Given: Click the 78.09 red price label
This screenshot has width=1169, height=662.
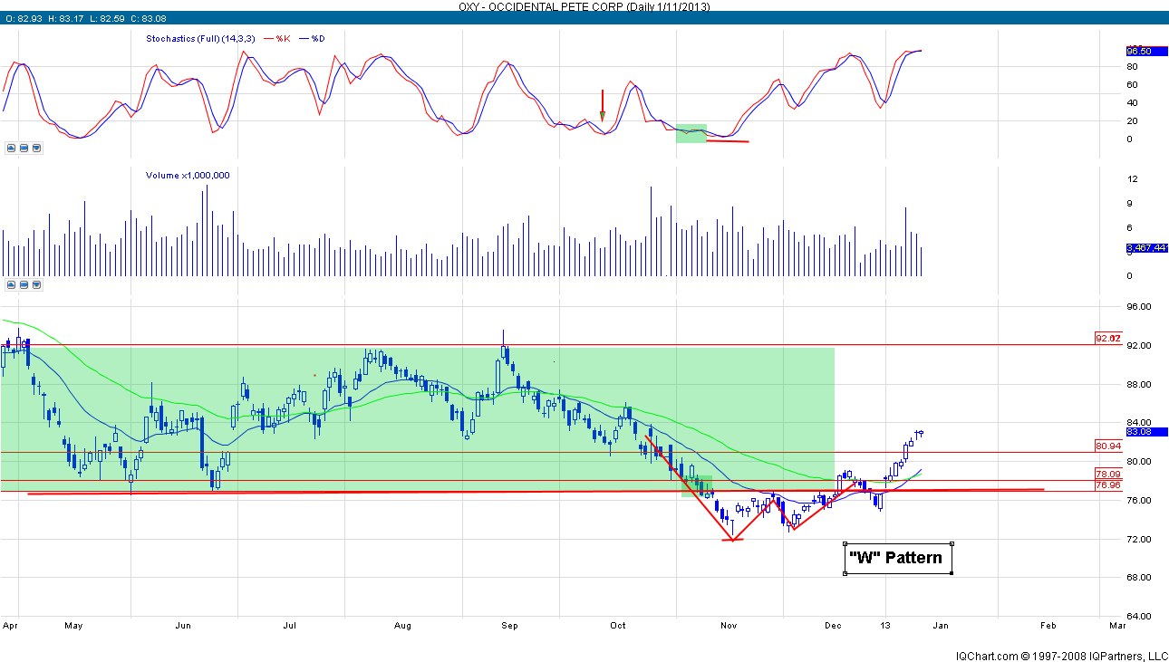Looking at the screenshot, I should click(1108, 474).
